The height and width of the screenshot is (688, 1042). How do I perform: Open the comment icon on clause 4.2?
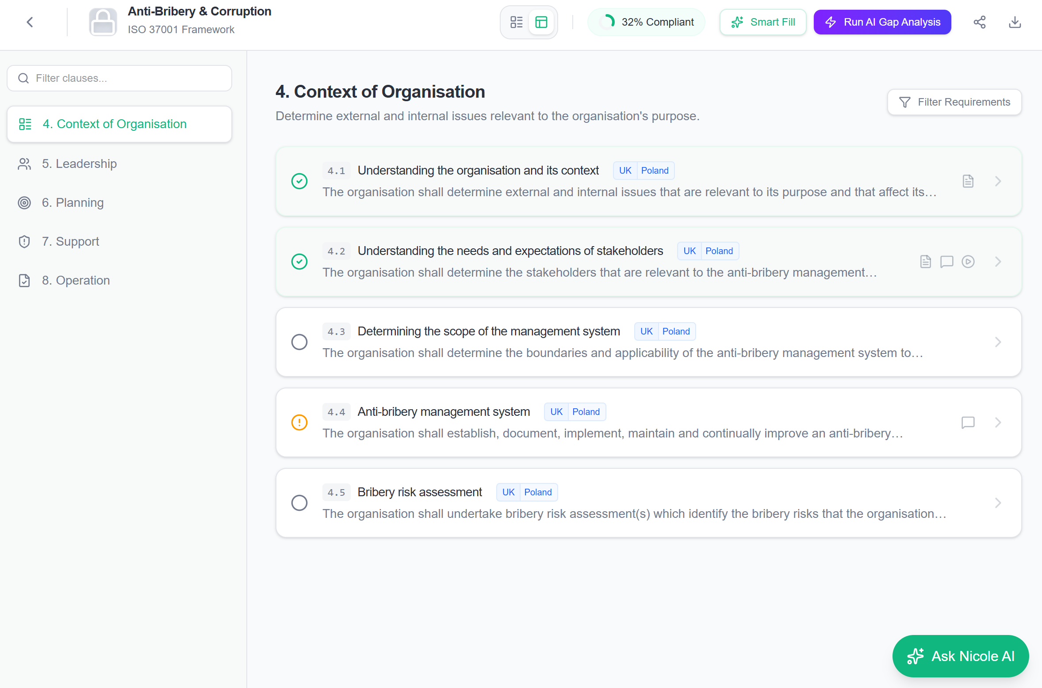click(x=946, y=262)
